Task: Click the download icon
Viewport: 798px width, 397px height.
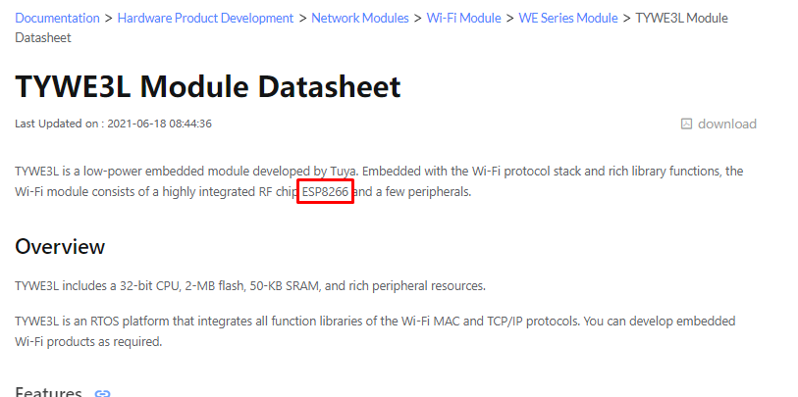Action: 686,124
